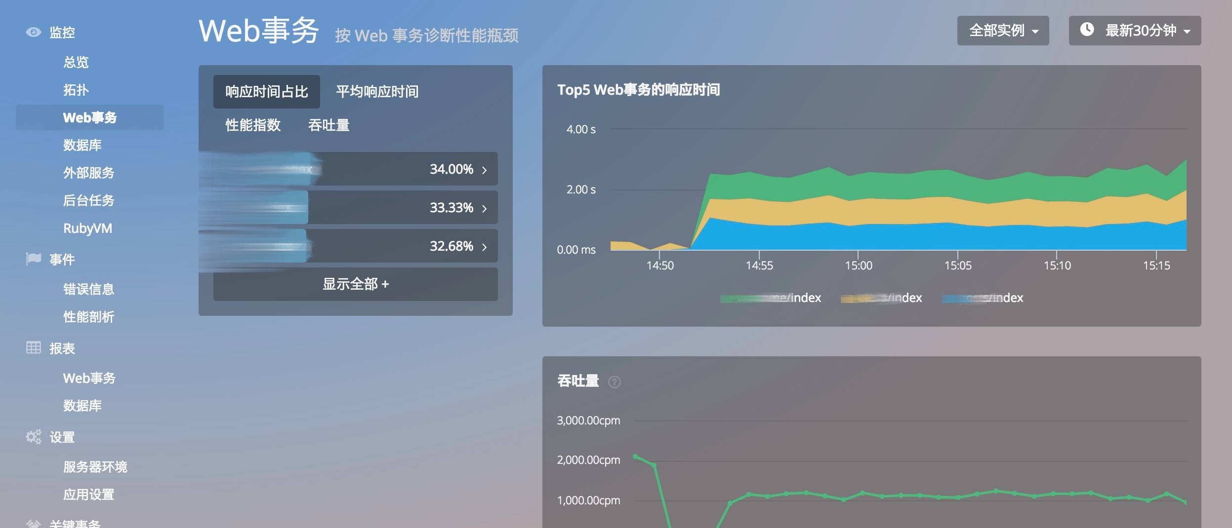
Task: Open 拓扑 in the sidebar
Action: click(76, 90)
